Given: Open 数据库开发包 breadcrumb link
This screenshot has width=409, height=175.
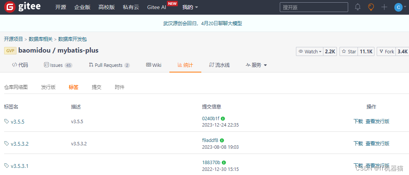Looking at the screenshot, I should point(72,39).
